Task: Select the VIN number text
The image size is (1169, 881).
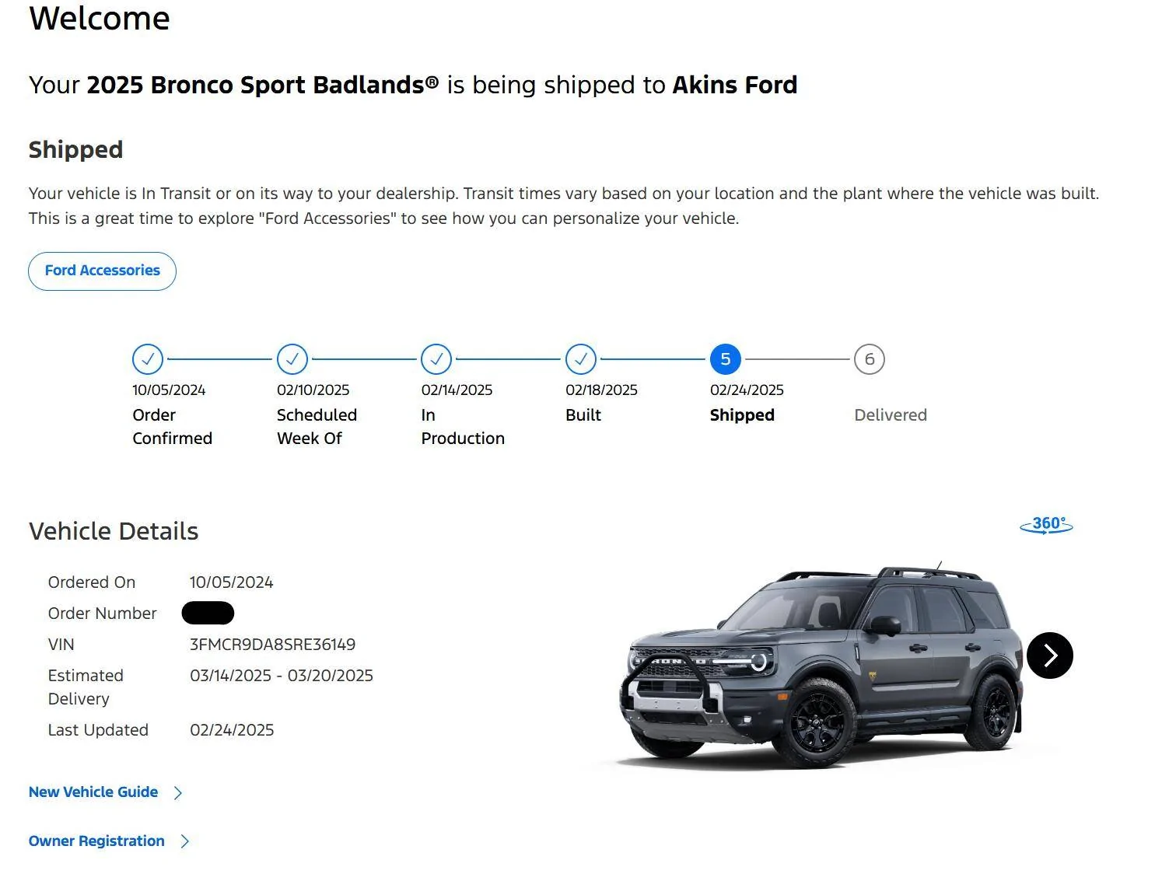Action: click(274, 644)
